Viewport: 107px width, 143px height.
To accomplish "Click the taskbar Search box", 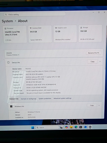I will [x=47, y=128].
